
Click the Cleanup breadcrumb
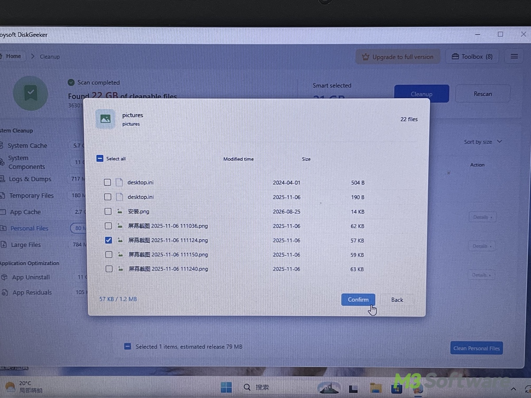tap(50, 57)
